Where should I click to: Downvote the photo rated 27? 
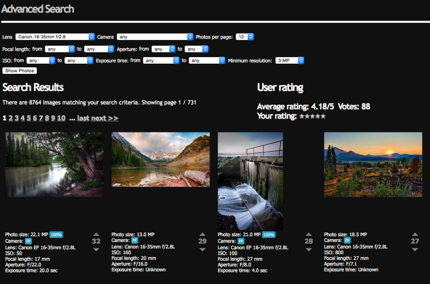[415, 250]
